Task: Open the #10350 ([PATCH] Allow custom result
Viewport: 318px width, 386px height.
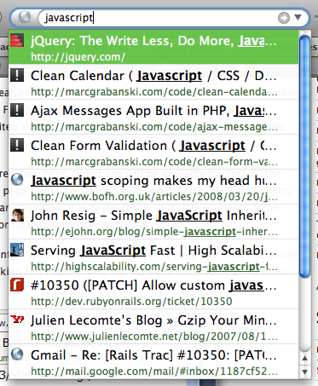Action: pyautogui.click(x=153, y=285)
